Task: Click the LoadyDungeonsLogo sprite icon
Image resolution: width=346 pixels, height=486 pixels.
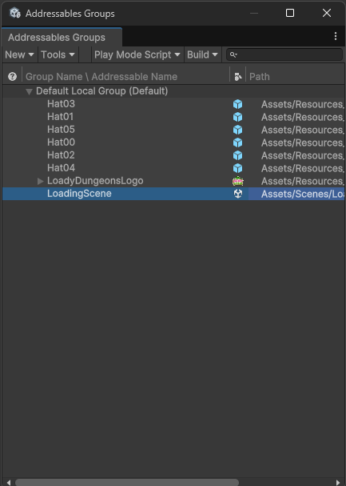Action: pyautogui.click(x=238, y=181)
